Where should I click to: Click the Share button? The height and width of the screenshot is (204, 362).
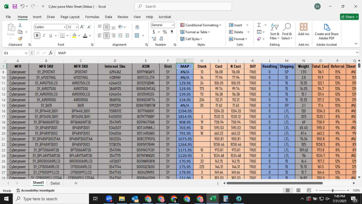pyautogui.click(x=349, y=17)
